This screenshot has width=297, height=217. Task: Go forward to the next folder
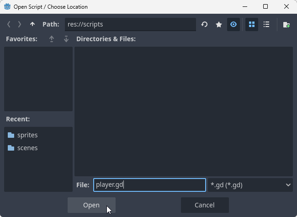point(20,24)
